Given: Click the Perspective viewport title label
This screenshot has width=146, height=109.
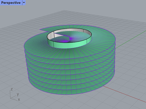Looking at the screenshot, I should click(x=11, y=3).
